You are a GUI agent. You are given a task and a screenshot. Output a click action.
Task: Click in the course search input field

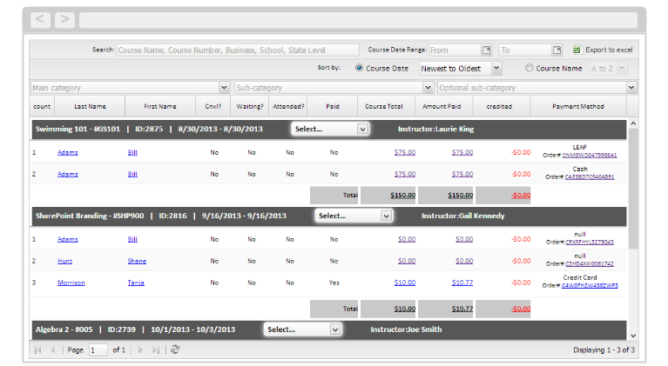click(x=238, y=50)
